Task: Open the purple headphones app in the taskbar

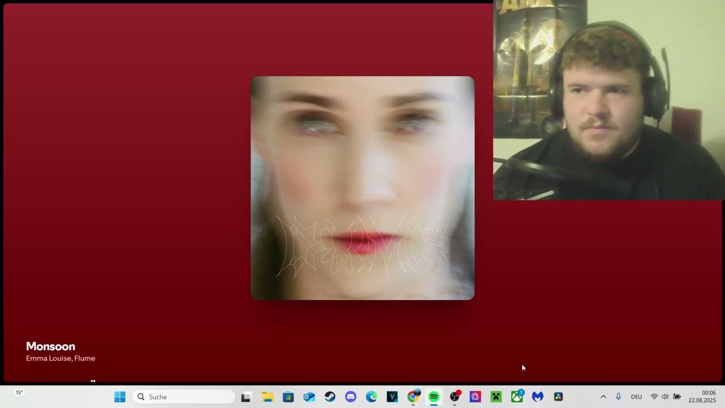Action: coord(475,397)
